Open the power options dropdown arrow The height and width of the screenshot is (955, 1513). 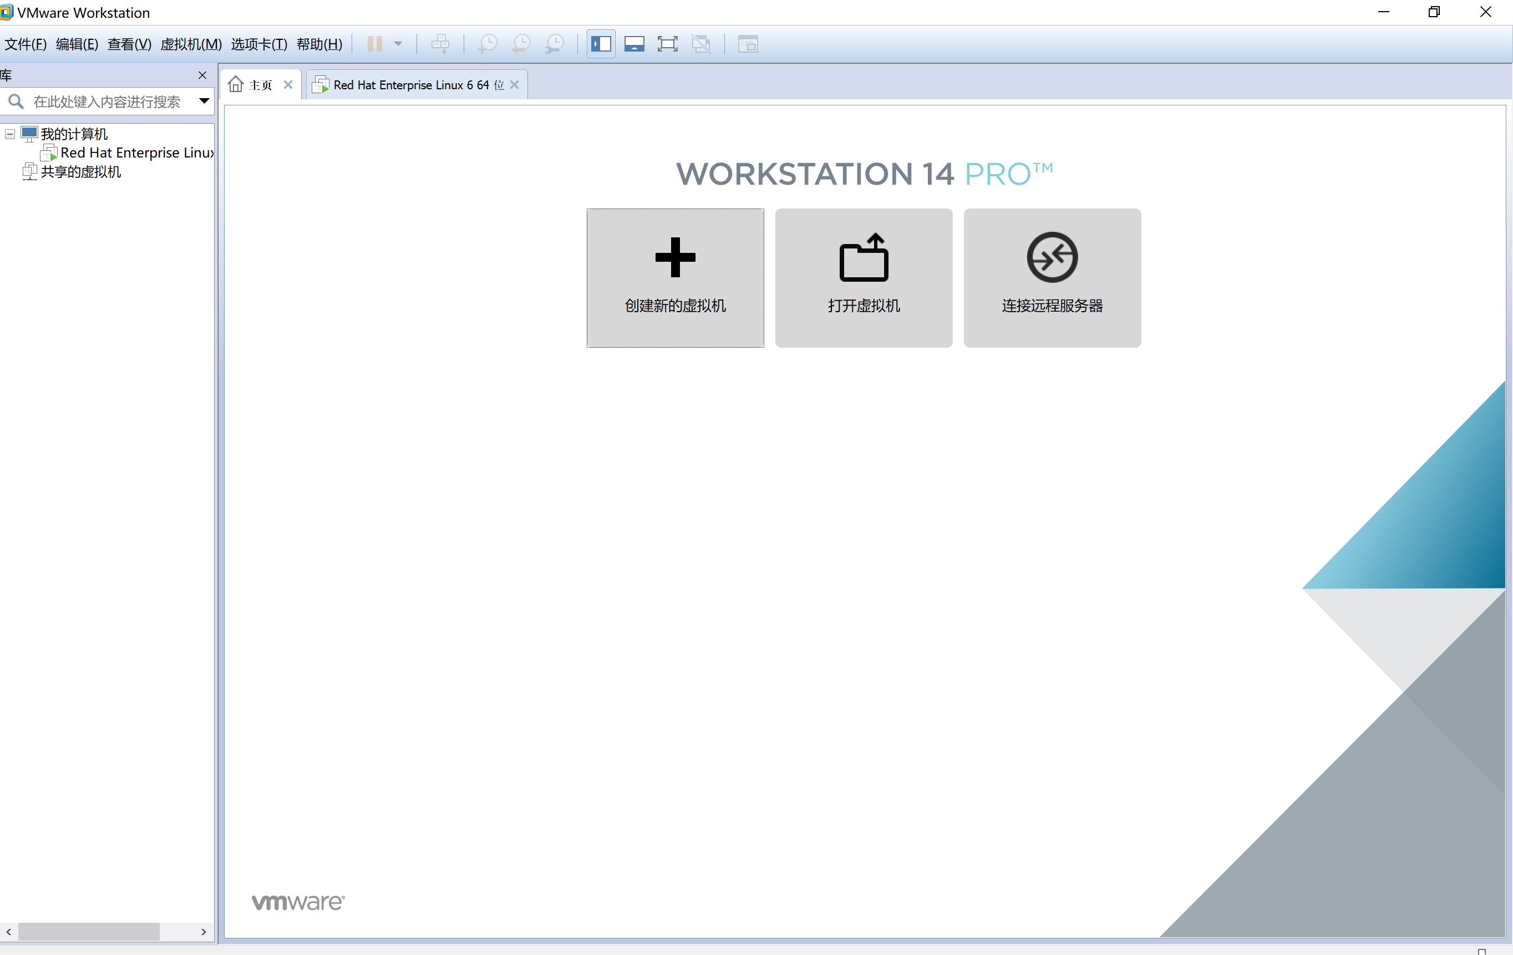pos(398,44)
